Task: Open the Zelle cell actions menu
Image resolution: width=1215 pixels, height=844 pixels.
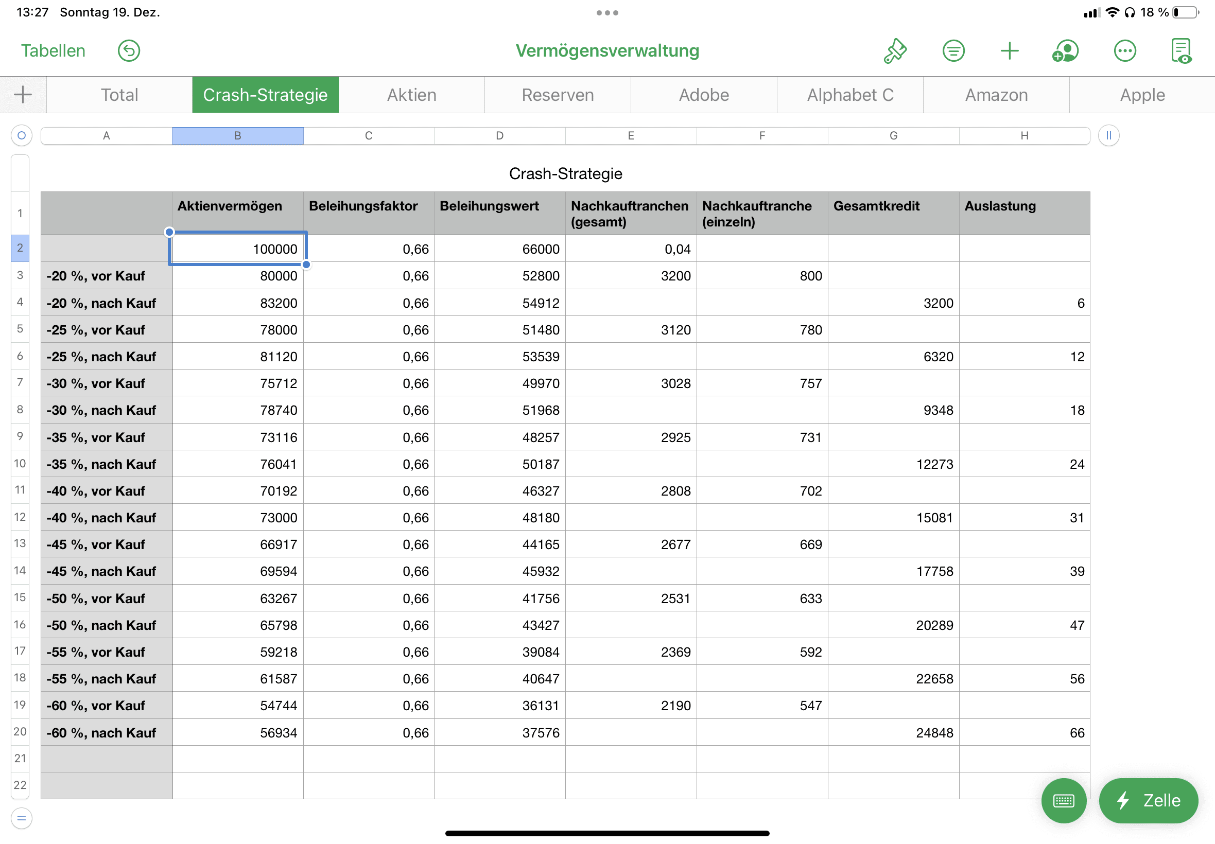Action: (1148, 801)
